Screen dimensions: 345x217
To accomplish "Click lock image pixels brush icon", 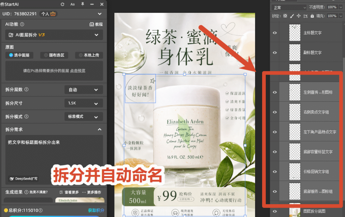I will [292, 16].
